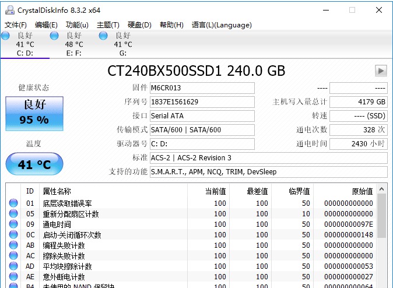Select attribute 09 通电时间 row name

pyautogui.click(x=57, y=224)
